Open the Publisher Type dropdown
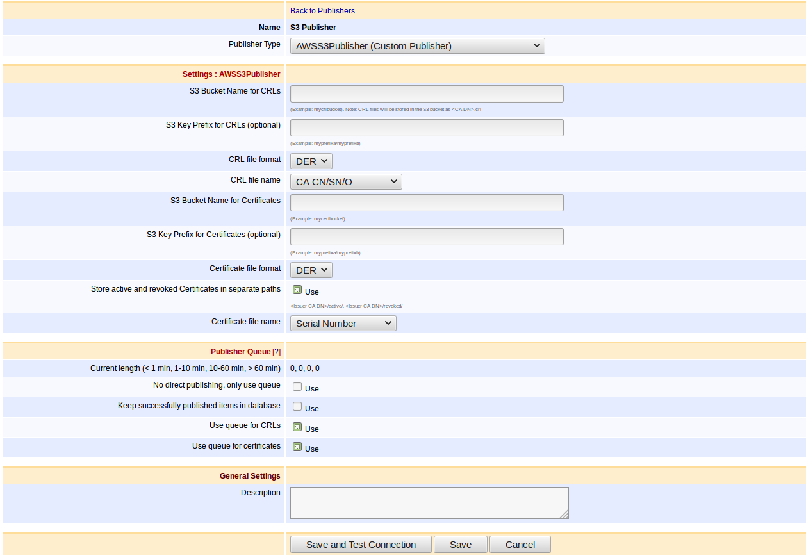The image size is (806, 560). click(x=417, y=46)
